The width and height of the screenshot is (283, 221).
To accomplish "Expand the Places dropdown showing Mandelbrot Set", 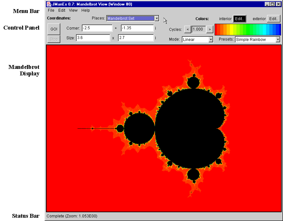I will (157, 19).
